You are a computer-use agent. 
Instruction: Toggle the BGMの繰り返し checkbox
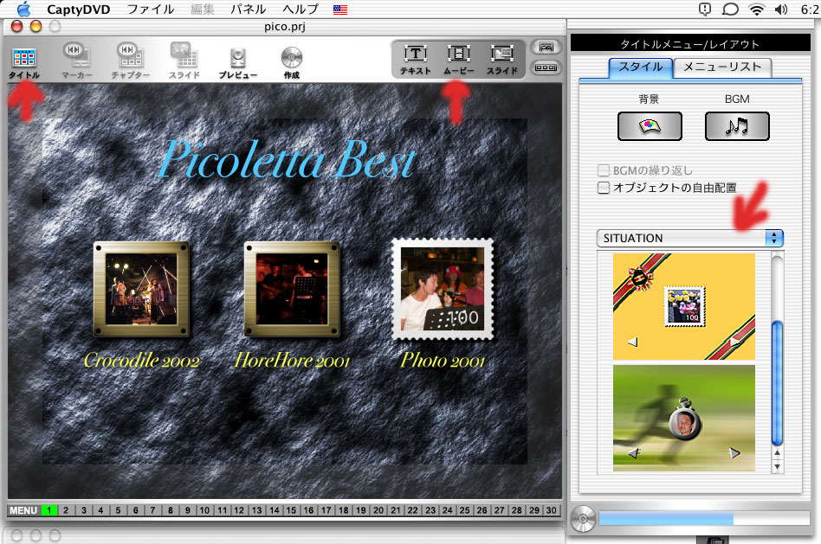pos(604,171)
